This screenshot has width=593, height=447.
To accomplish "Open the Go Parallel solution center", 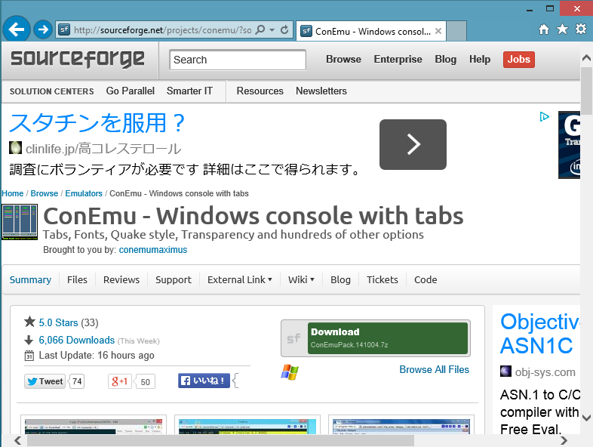I will coord(130,91).
